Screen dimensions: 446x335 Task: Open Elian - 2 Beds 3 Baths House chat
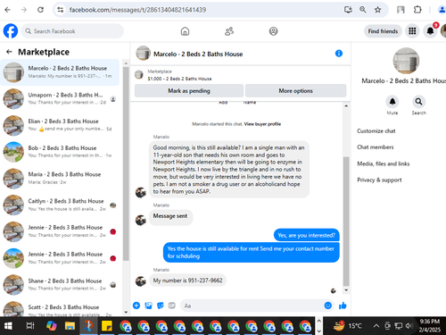click(x=60, y=125)
